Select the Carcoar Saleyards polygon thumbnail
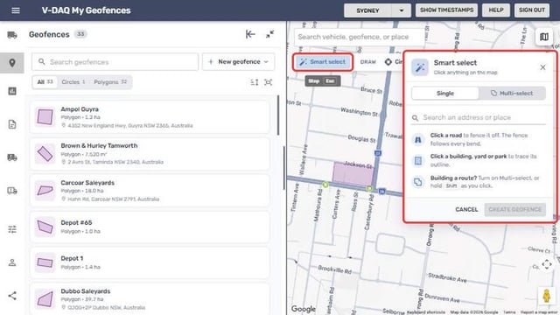 point(45,191)
